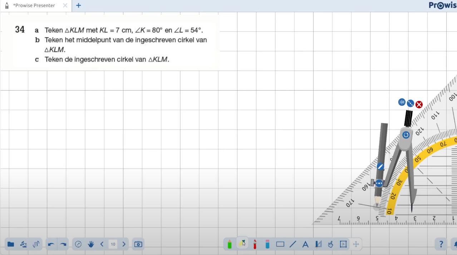Choose the rectangle shape tool

[280, 244]
